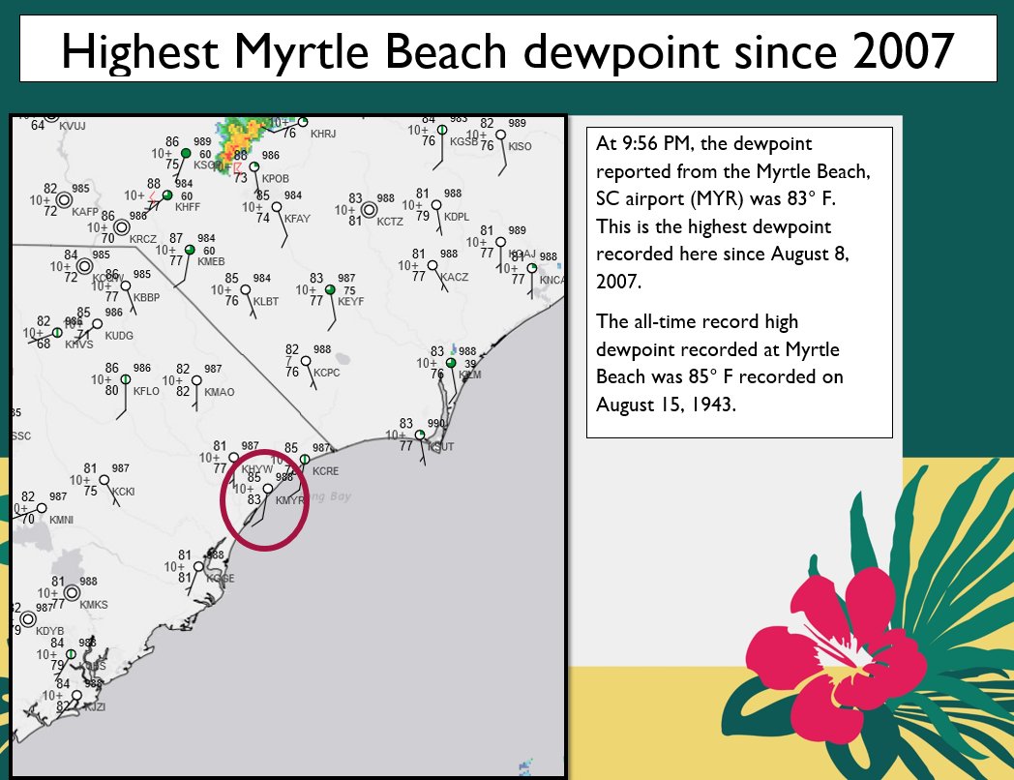Click the KISO station label

coord(520,147)
